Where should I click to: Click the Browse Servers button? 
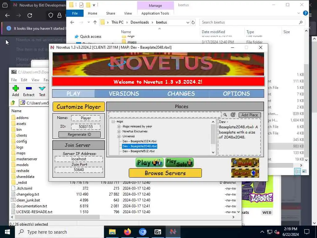tap(165, 173)
